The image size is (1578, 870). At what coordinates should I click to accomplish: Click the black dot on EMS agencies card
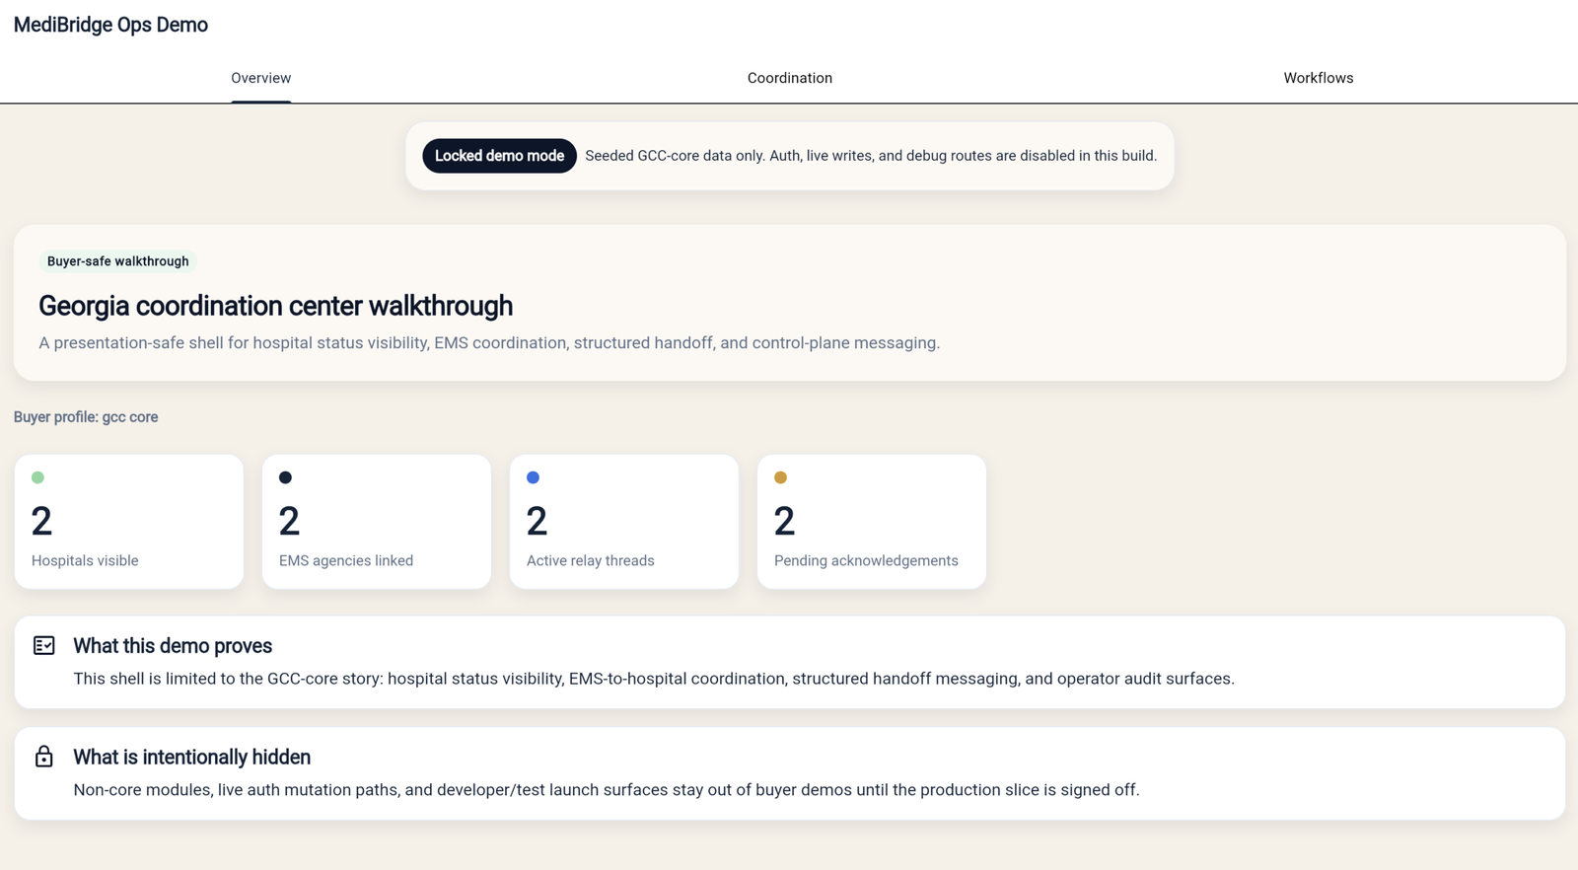click(x=285, y=477)
